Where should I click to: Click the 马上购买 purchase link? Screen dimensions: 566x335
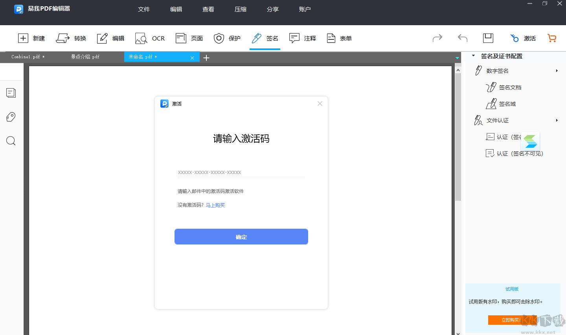215,205
